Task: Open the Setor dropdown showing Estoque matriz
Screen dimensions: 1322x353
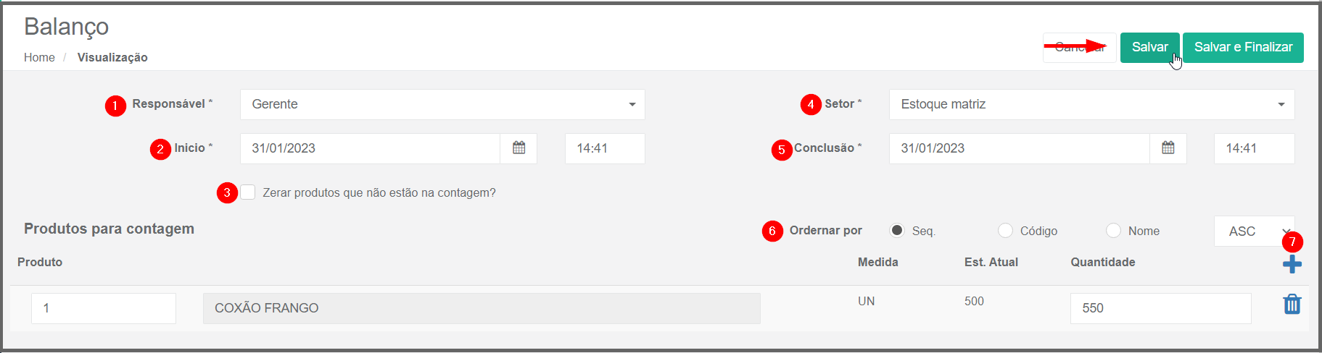Action: [x=1091, y=104]
